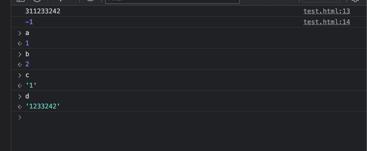Click the return arrow beside result 2
This screenshot has width=367, height=151.
point(20,64)
